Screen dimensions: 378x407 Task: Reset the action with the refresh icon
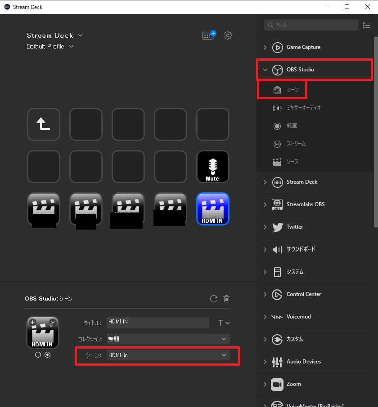pyautogui.click(x=214, y=299)
